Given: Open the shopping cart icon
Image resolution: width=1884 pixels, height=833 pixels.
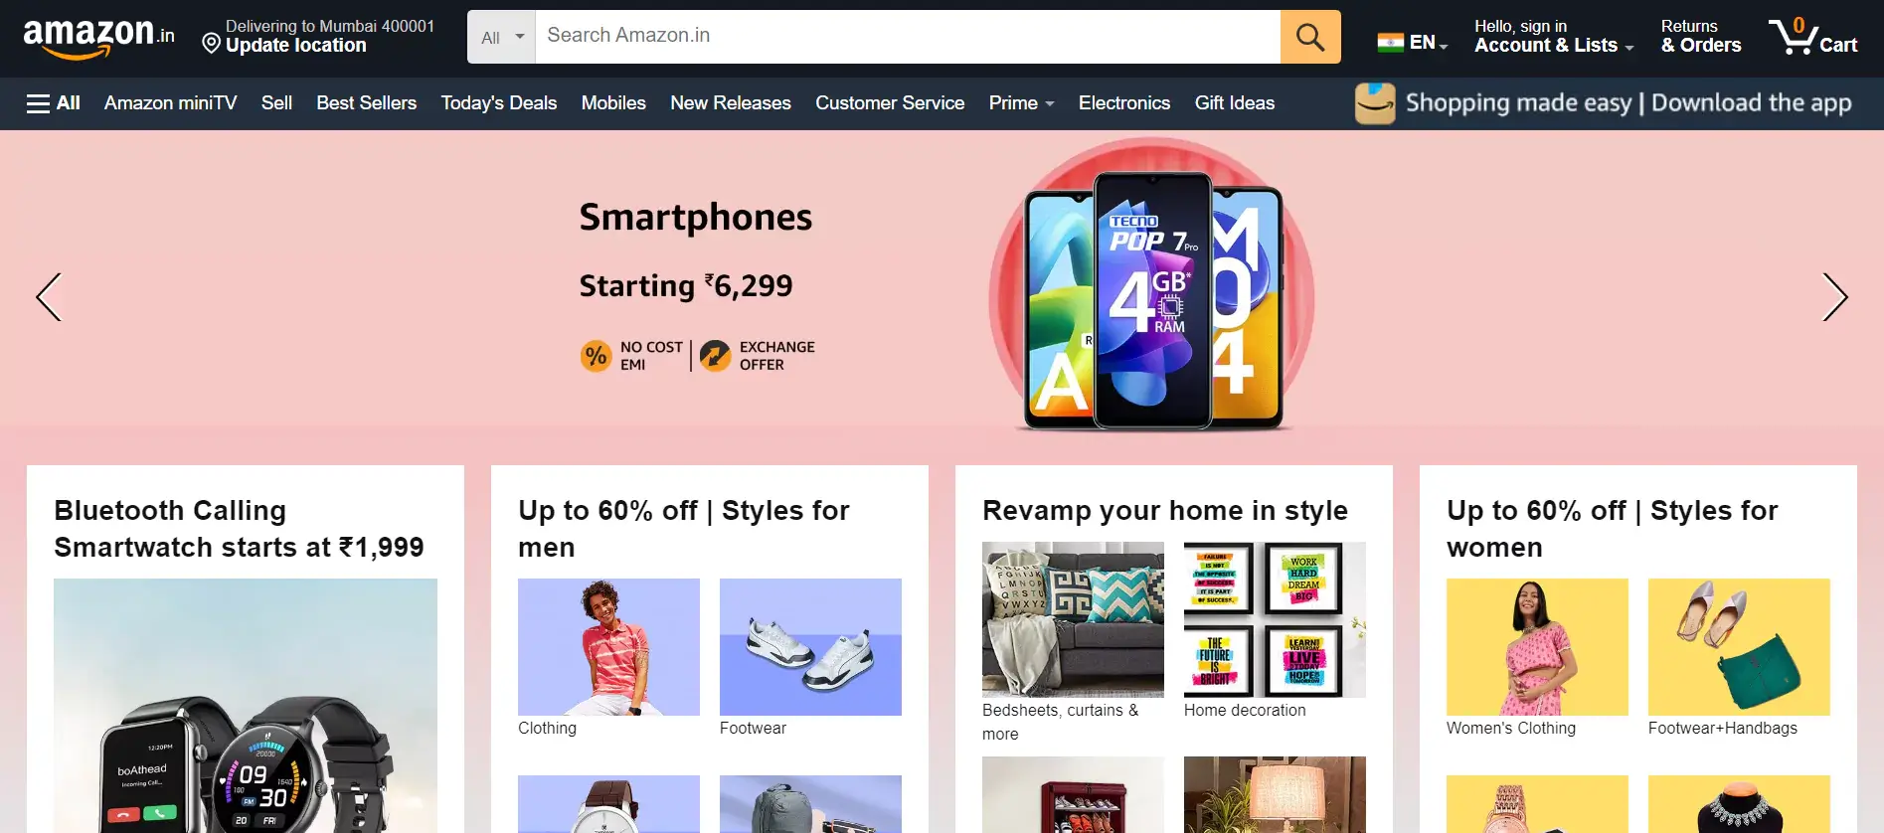Looking at the screenshot, I should point(1812,37).
